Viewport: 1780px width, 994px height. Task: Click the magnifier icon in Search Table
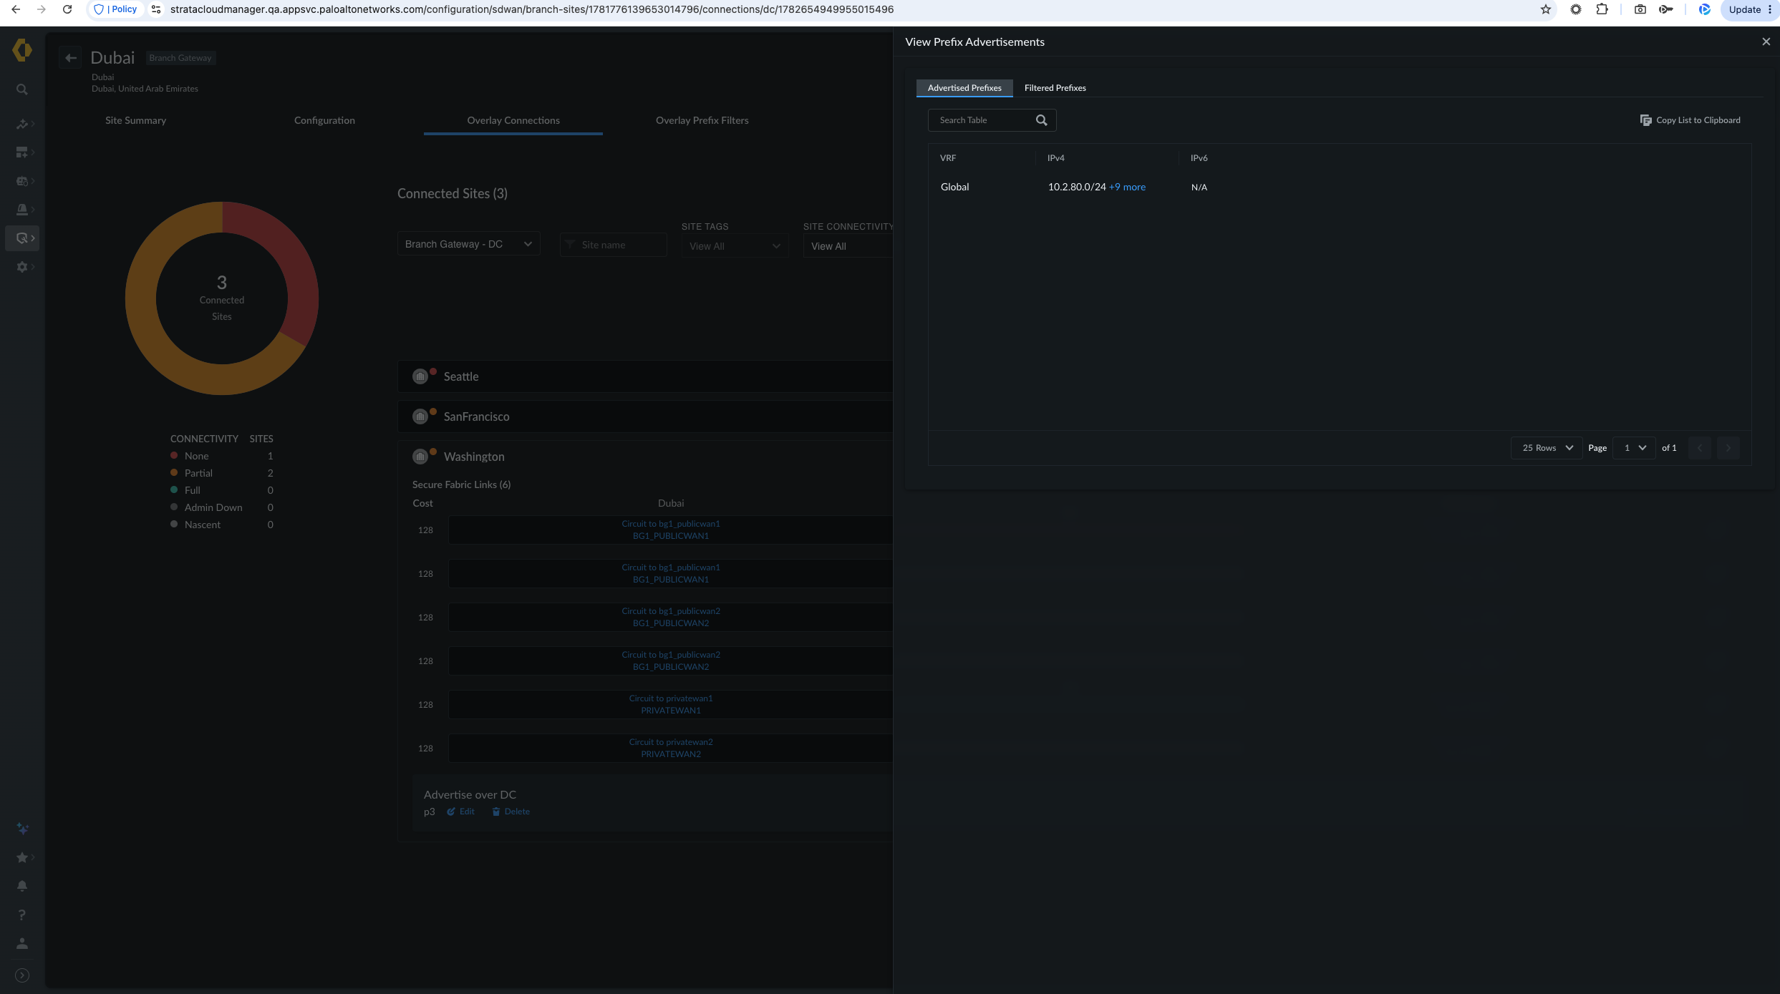pyautogui.click(x=1042, y=120)
